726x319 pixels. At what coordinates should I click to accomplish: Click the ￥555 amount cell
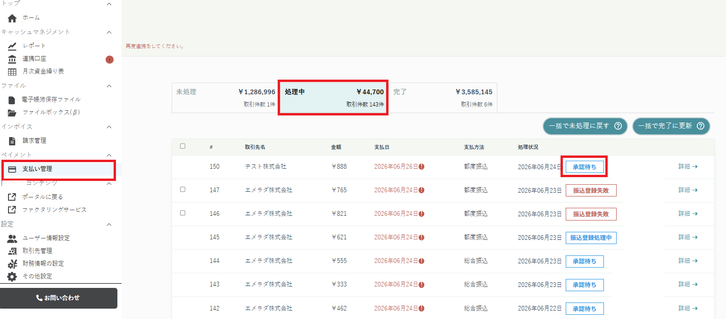(x=339, y=261)
